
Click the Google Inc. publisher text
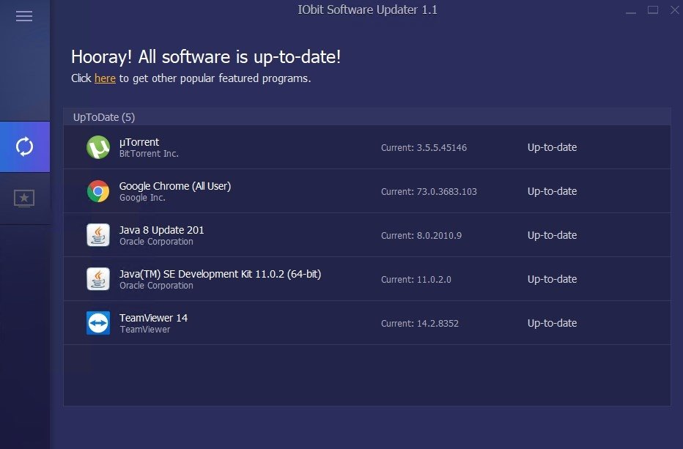click(x=142, y=198)
